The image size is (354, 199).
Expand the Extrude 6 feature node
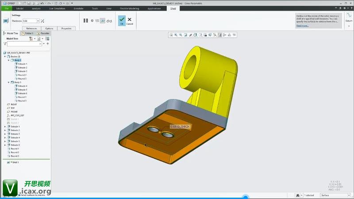(x=5, y=145)
